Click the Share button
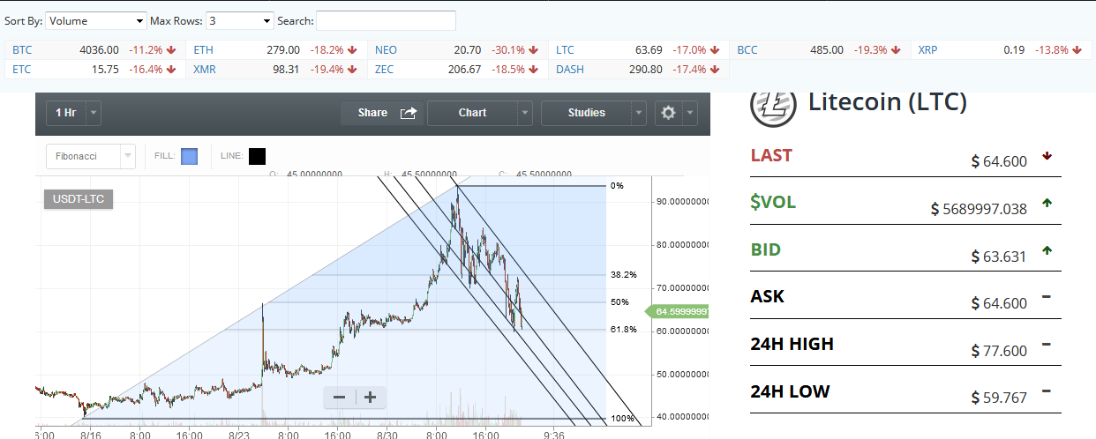 click(383, 113)
